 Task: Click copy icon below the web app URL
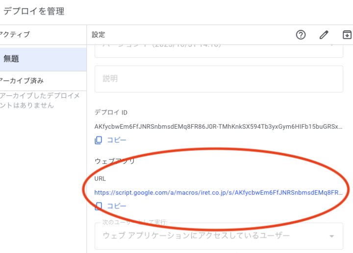(x=99, y=206)
